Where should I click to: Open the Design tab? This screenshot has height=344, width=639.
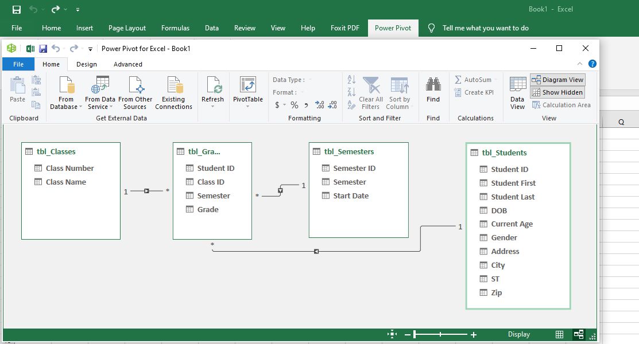point(87,64)
